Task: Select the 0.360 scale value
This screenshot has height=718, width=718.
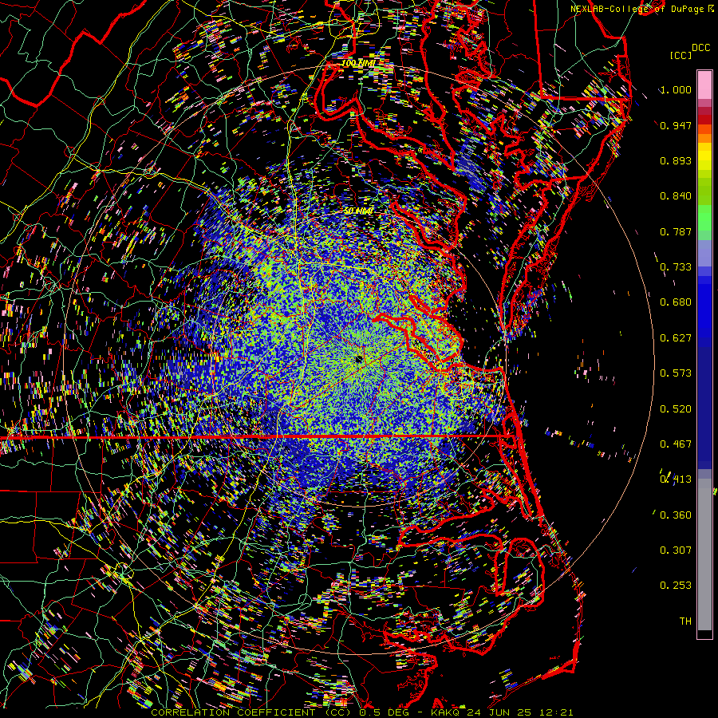Action: pyautogui.click(x=676, y=515)
